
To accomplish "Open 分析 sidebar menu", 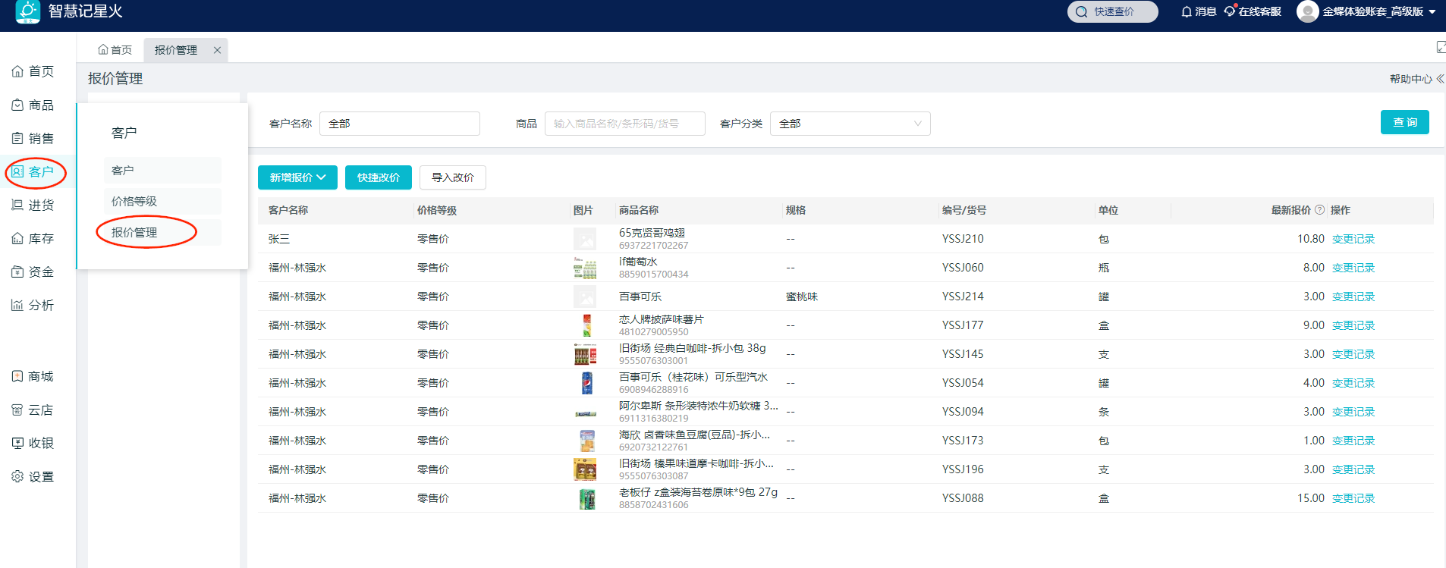I will [x=33, y=305].
